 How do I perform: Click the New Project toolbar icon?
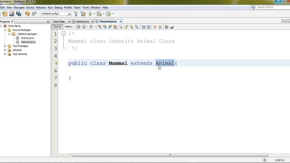click(x=5, y=14)
